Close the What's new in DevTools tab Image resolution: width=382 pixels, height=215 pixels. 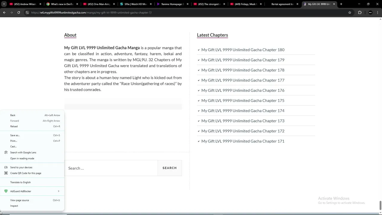pos(77,4)
